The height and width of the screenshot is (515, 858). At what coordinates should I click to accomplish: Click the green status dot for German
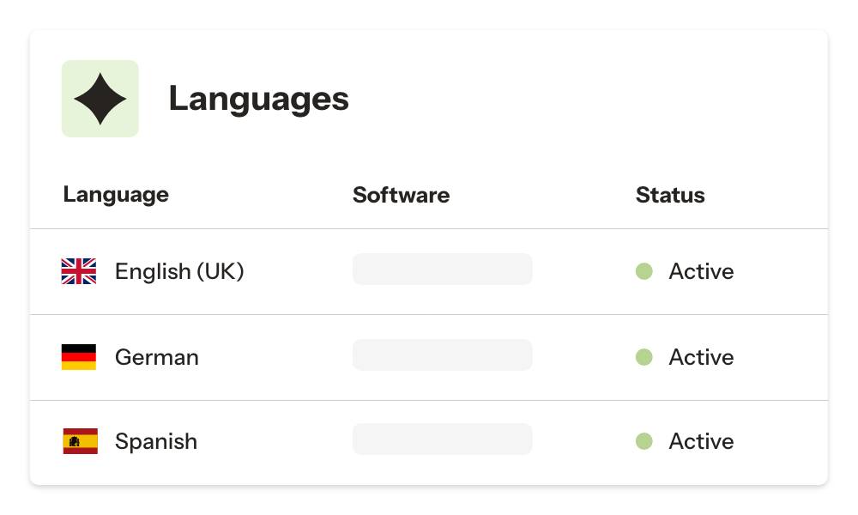644,357
